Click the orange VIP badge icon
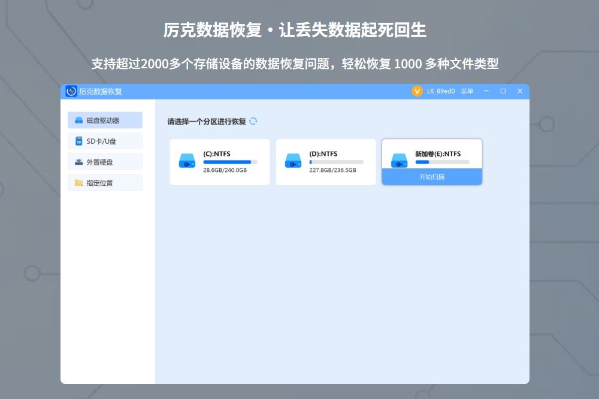This screenshot has height=399, width=599. pos(417,91)
